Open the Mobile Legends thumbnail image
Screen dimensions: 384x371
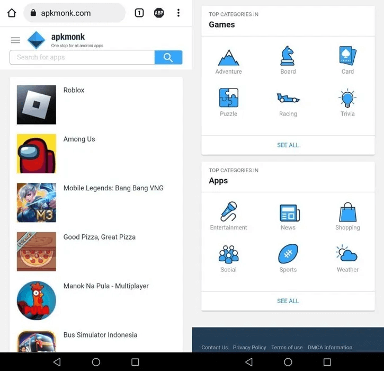pyautogui.click(x=37, y=202)
